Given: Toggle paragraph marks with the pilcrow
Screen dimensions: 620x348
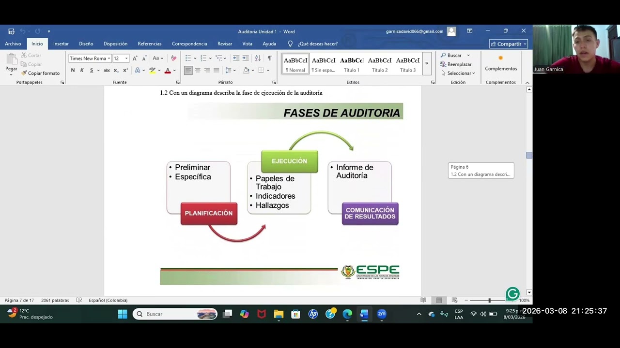Looking at the screenshot, I should pyautogui.click(x=270, y=58).
